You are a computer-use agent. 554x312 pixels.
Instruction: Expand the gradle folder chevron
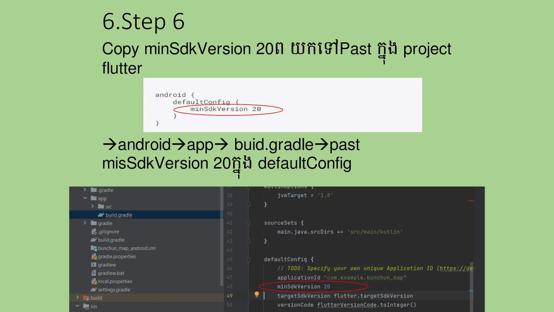[x=85, y=223]
